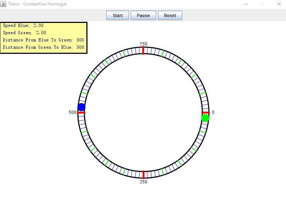Click the red marker at position 750
This screenshot has height=215, width=286.
tap(143, 51)
